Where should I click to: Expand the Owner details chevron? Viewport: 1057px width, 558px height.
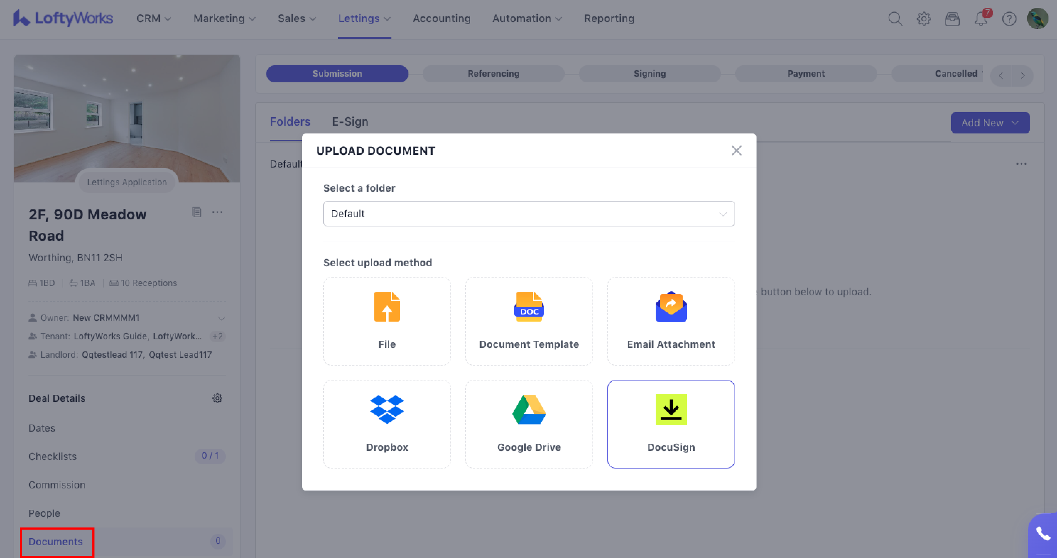click(x=221, y=318)
